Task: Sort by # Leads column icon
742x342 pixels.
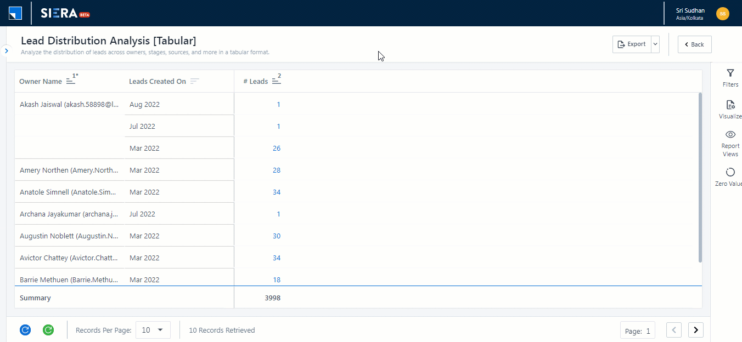Action: [276, 81]
